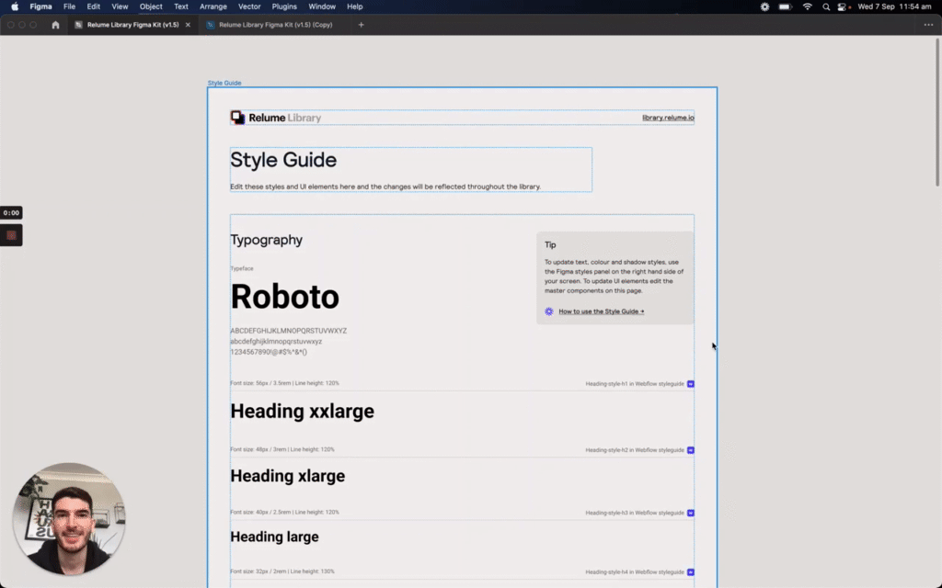The height and width of the screenshot is (588, 942).
Task: Click the Webflow badge next to Heading-style-h2
Action: pos(691,450)
